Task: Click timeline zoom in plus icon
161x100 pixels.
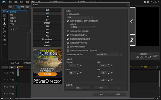Action: click(x=16, y=98)
